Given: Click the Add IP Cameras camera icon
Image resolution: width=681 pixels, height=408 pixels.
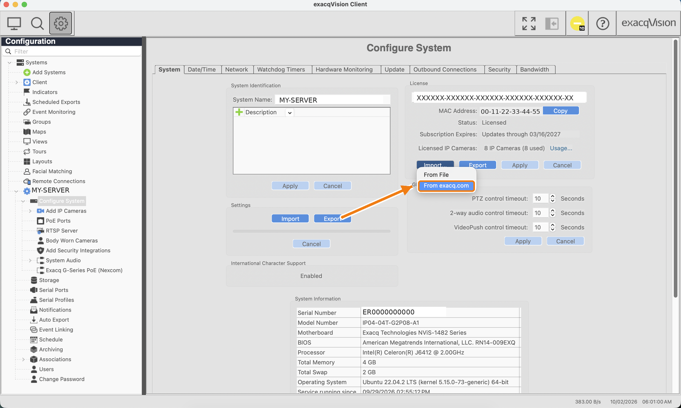Looking at the screenshot, I should pyautogui.click(x=40, y=211).
